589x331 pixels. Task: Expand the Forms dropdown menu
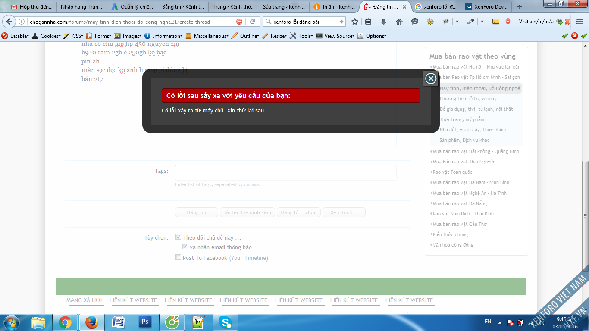point(100,36)
